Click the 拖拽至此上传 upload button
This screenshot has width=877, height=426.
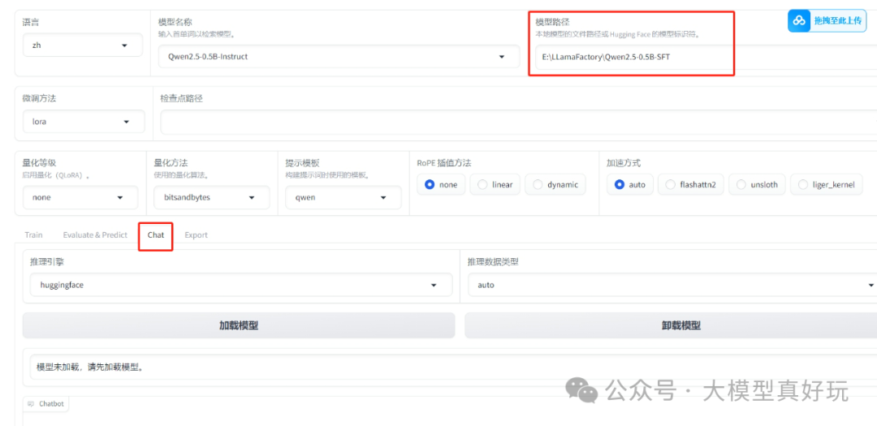coord(827,20)
